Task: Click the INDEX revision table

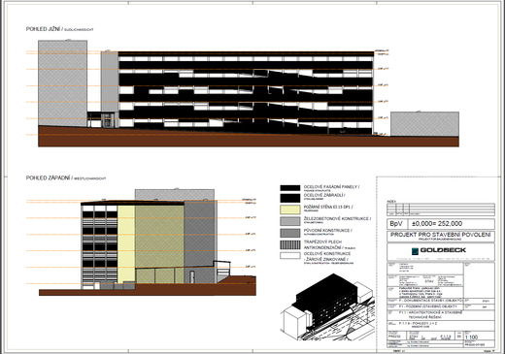Action: 441,209
